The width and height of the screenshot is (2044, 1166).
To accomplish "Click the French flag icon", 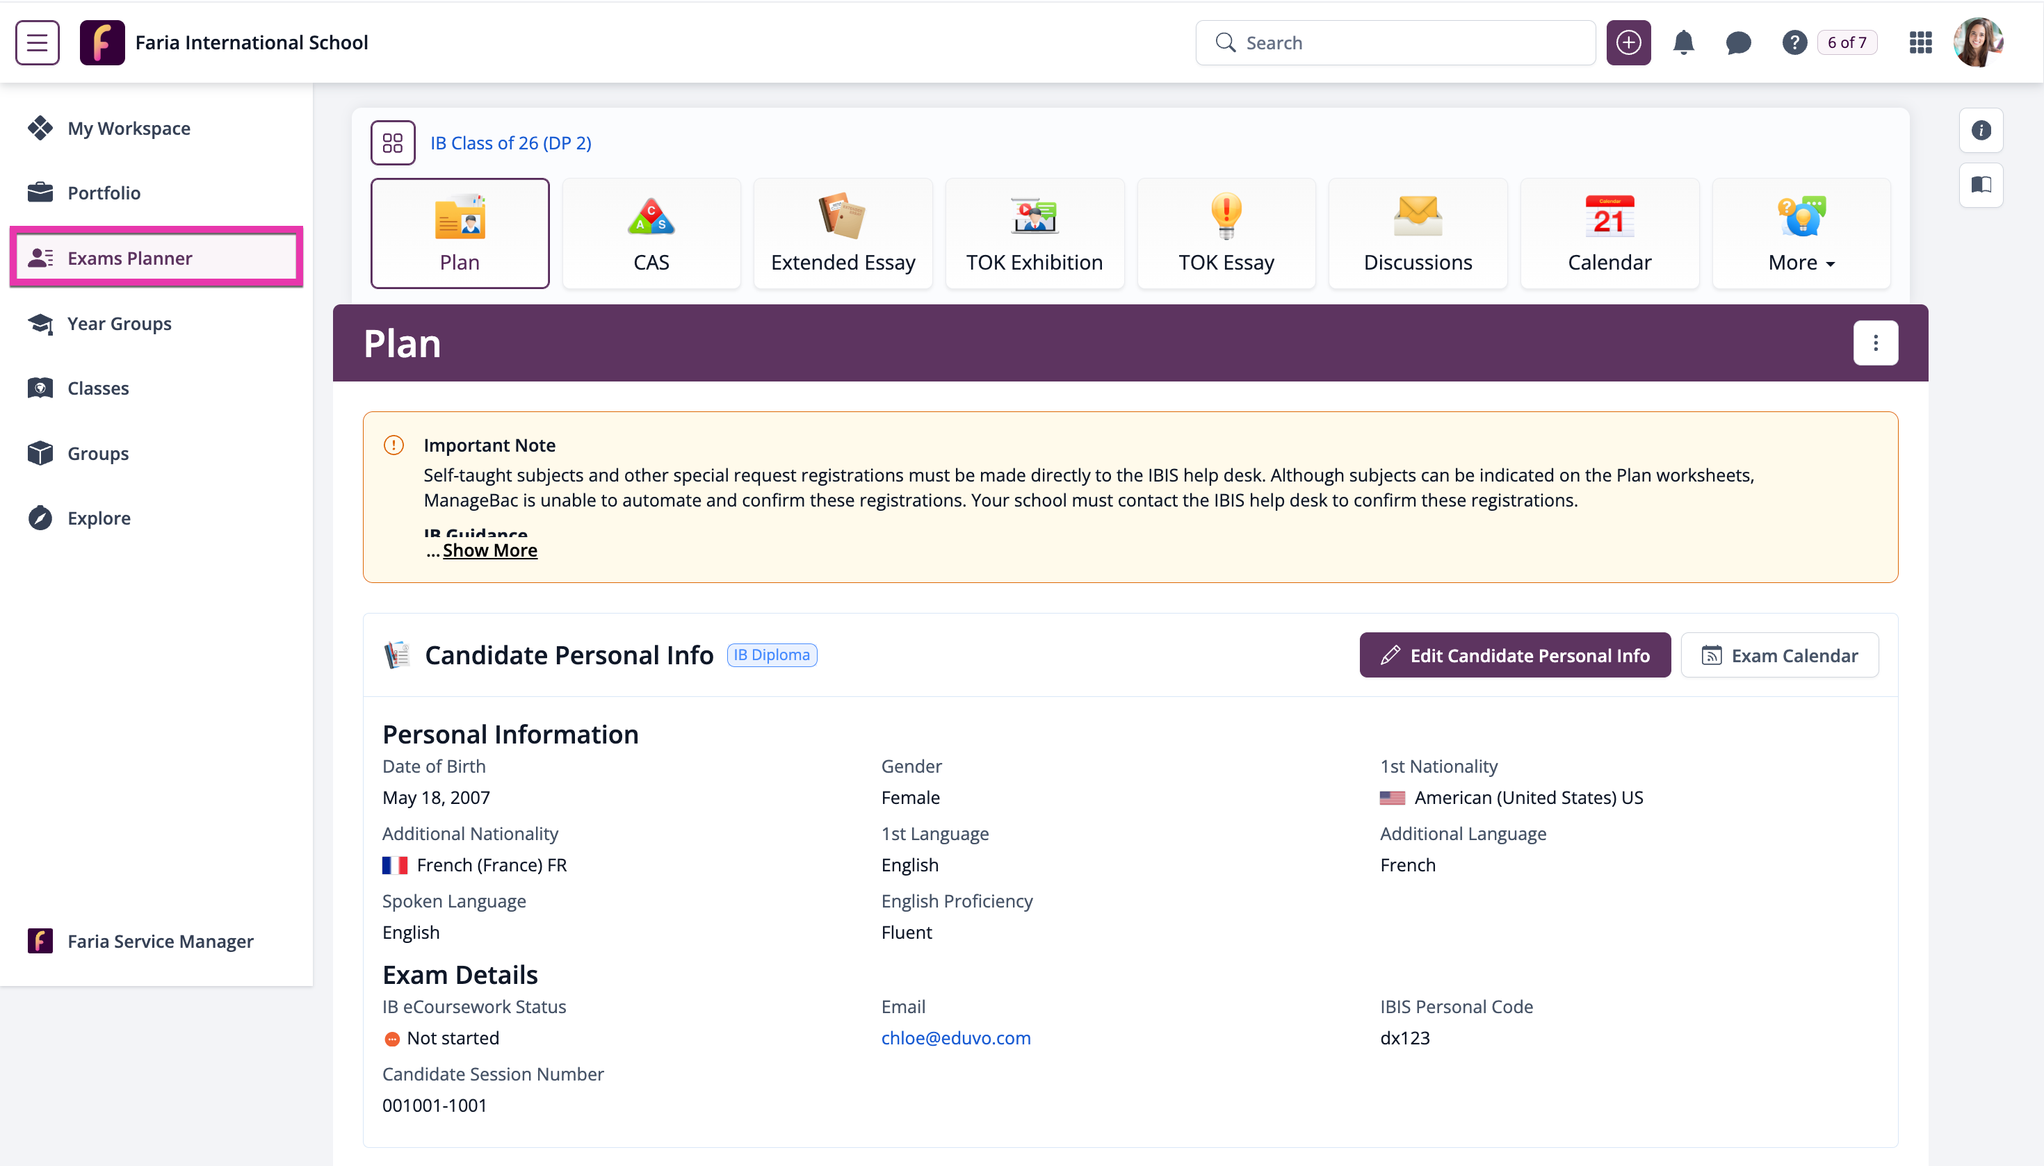I will pos(394,865).
